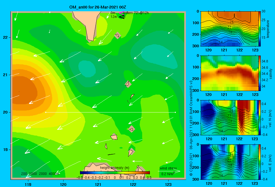Click the vel. E color bar
275x187 pixels.
[x=260, y=162]
